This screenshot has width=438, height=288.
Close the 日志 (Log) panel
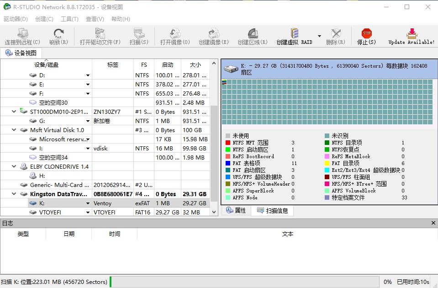click(433, 223)
